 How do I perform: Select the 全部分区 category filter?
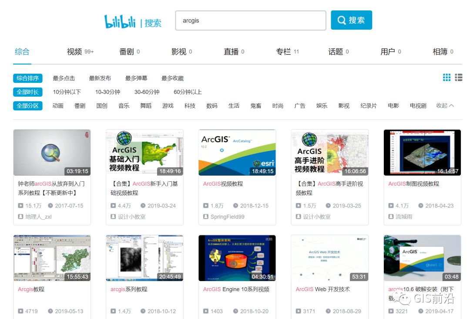point(27,105)
